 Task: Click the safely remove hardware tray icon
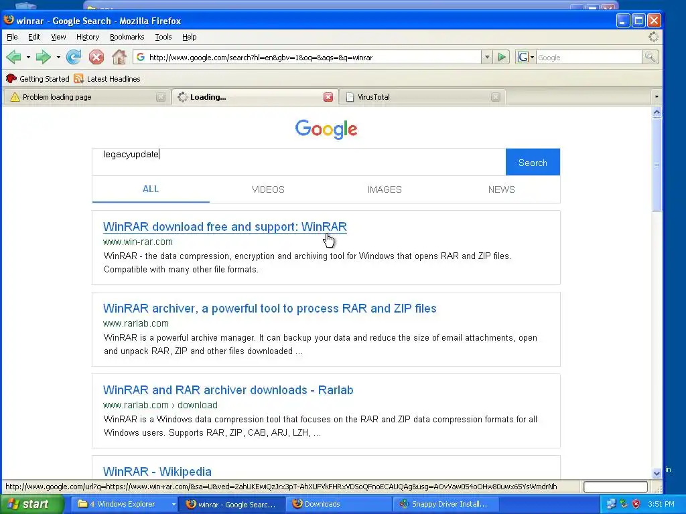pos(624,504)
